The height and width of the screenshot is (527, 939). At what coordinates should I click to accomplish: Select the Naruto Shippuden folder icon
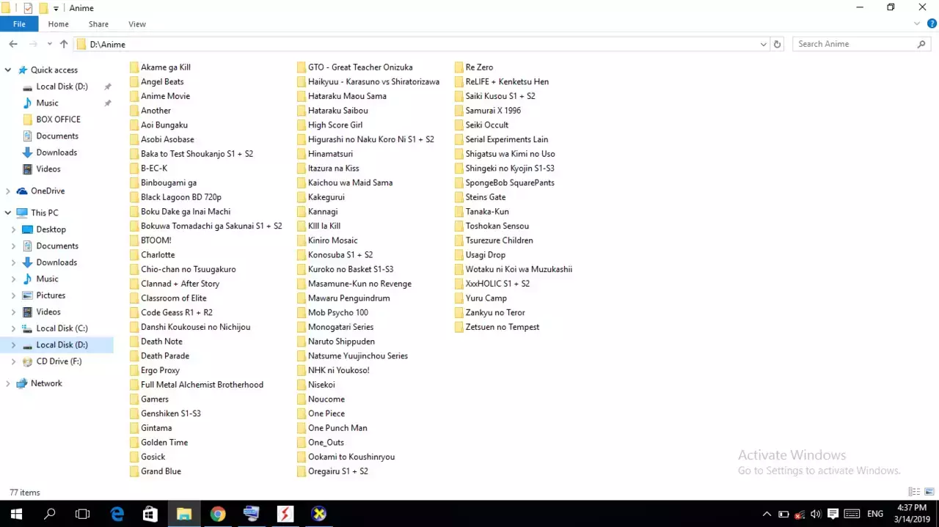point(302,342)
